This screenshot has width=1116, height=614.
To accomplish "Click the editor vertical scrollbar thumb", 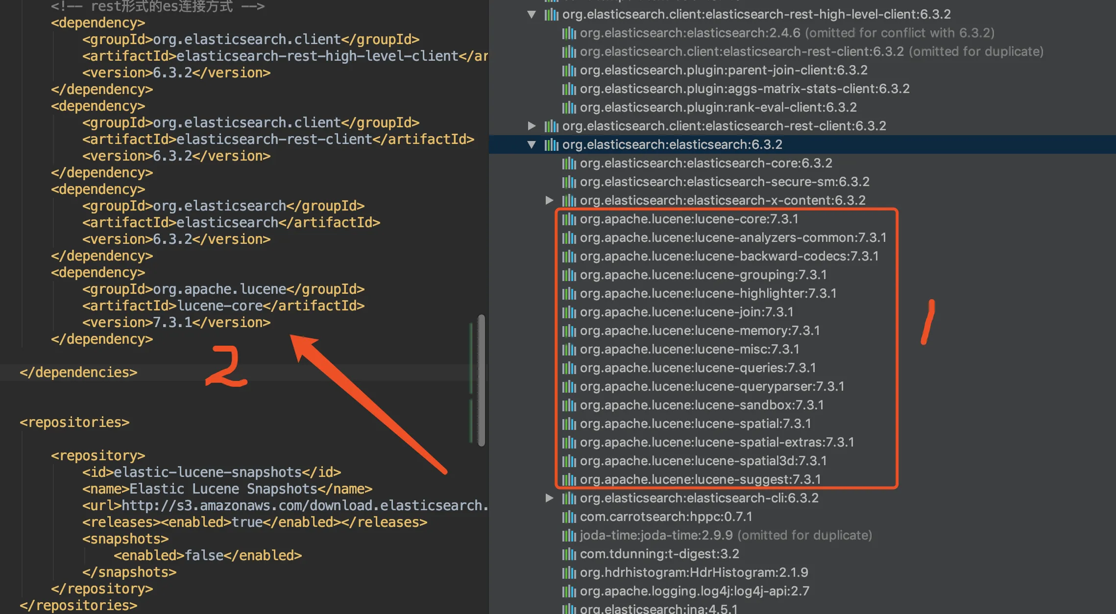I will point(482,380).
